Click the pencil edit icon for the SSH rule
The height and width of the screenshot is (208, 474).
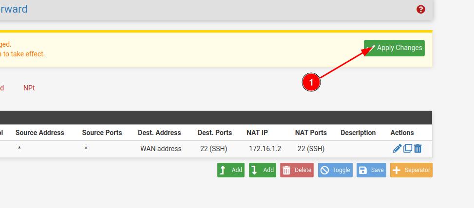397,149
